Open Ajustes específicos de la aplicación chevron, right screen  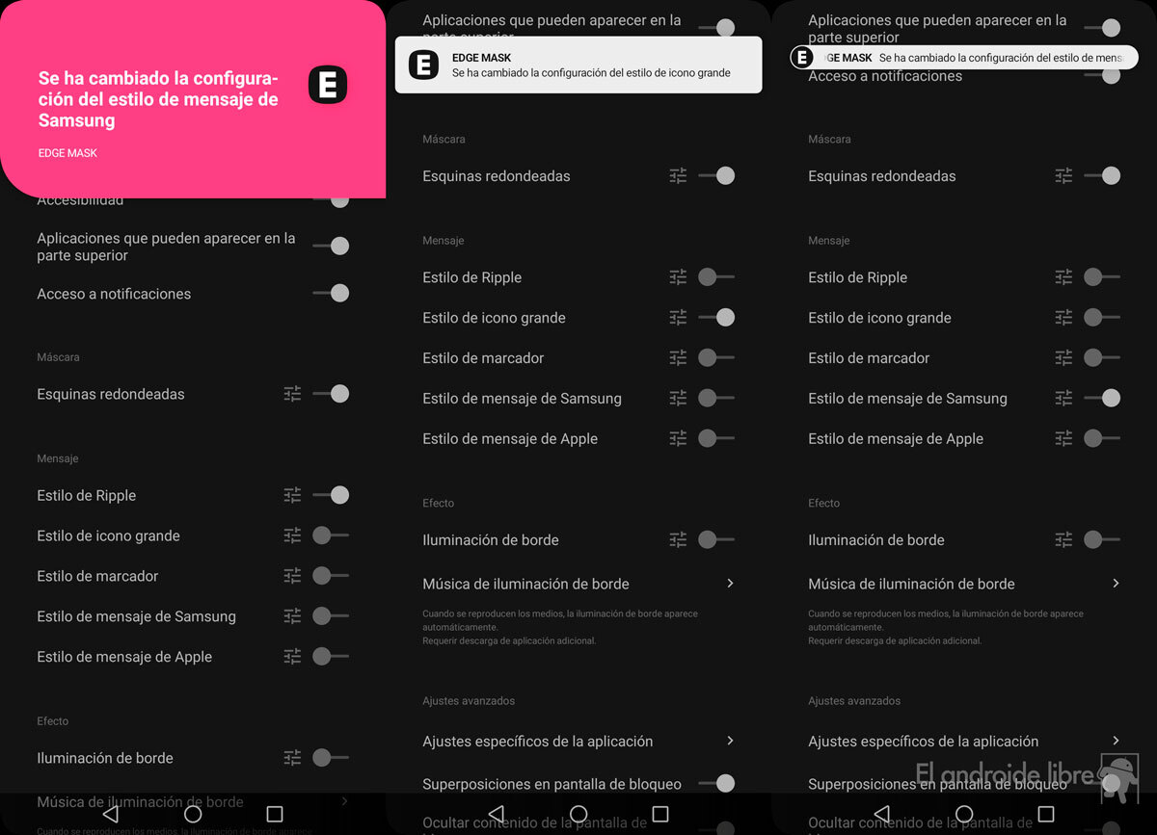point(1116,741)
